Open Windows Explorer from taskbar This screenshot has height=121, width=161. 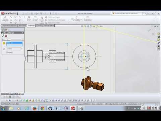[11, 109]
